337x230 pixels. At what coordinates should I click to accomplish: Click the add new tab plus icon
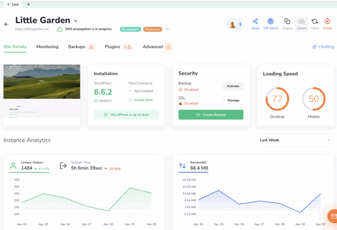pyautogui.click(x=29, y=4)
